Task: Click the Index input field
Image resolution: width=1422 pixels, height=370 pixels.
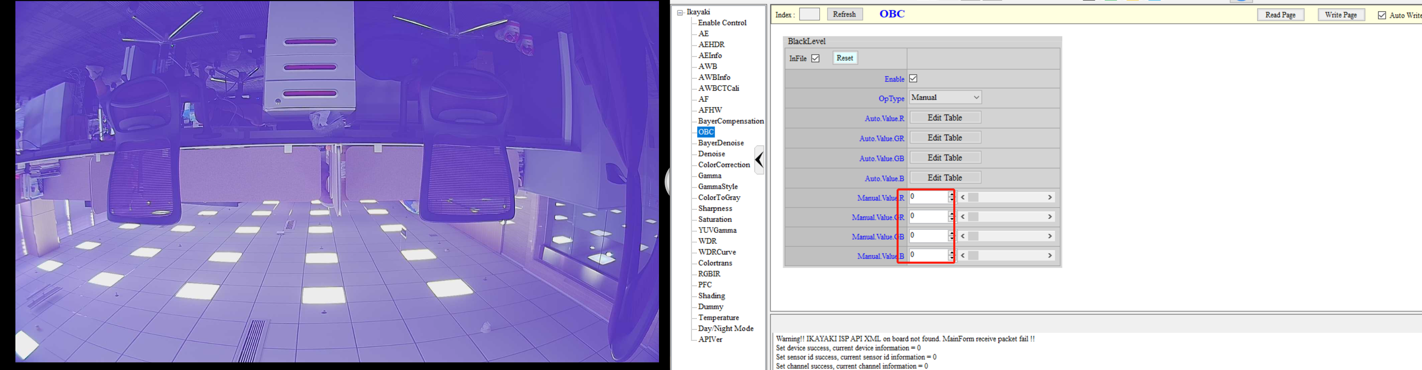Action: pos(809,14)
